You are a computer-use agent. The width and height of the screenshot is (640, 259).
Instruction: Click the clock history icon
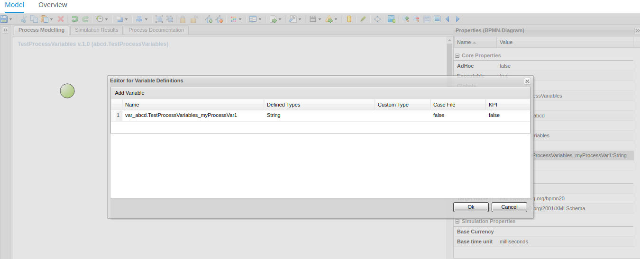[x=100, y=19]
